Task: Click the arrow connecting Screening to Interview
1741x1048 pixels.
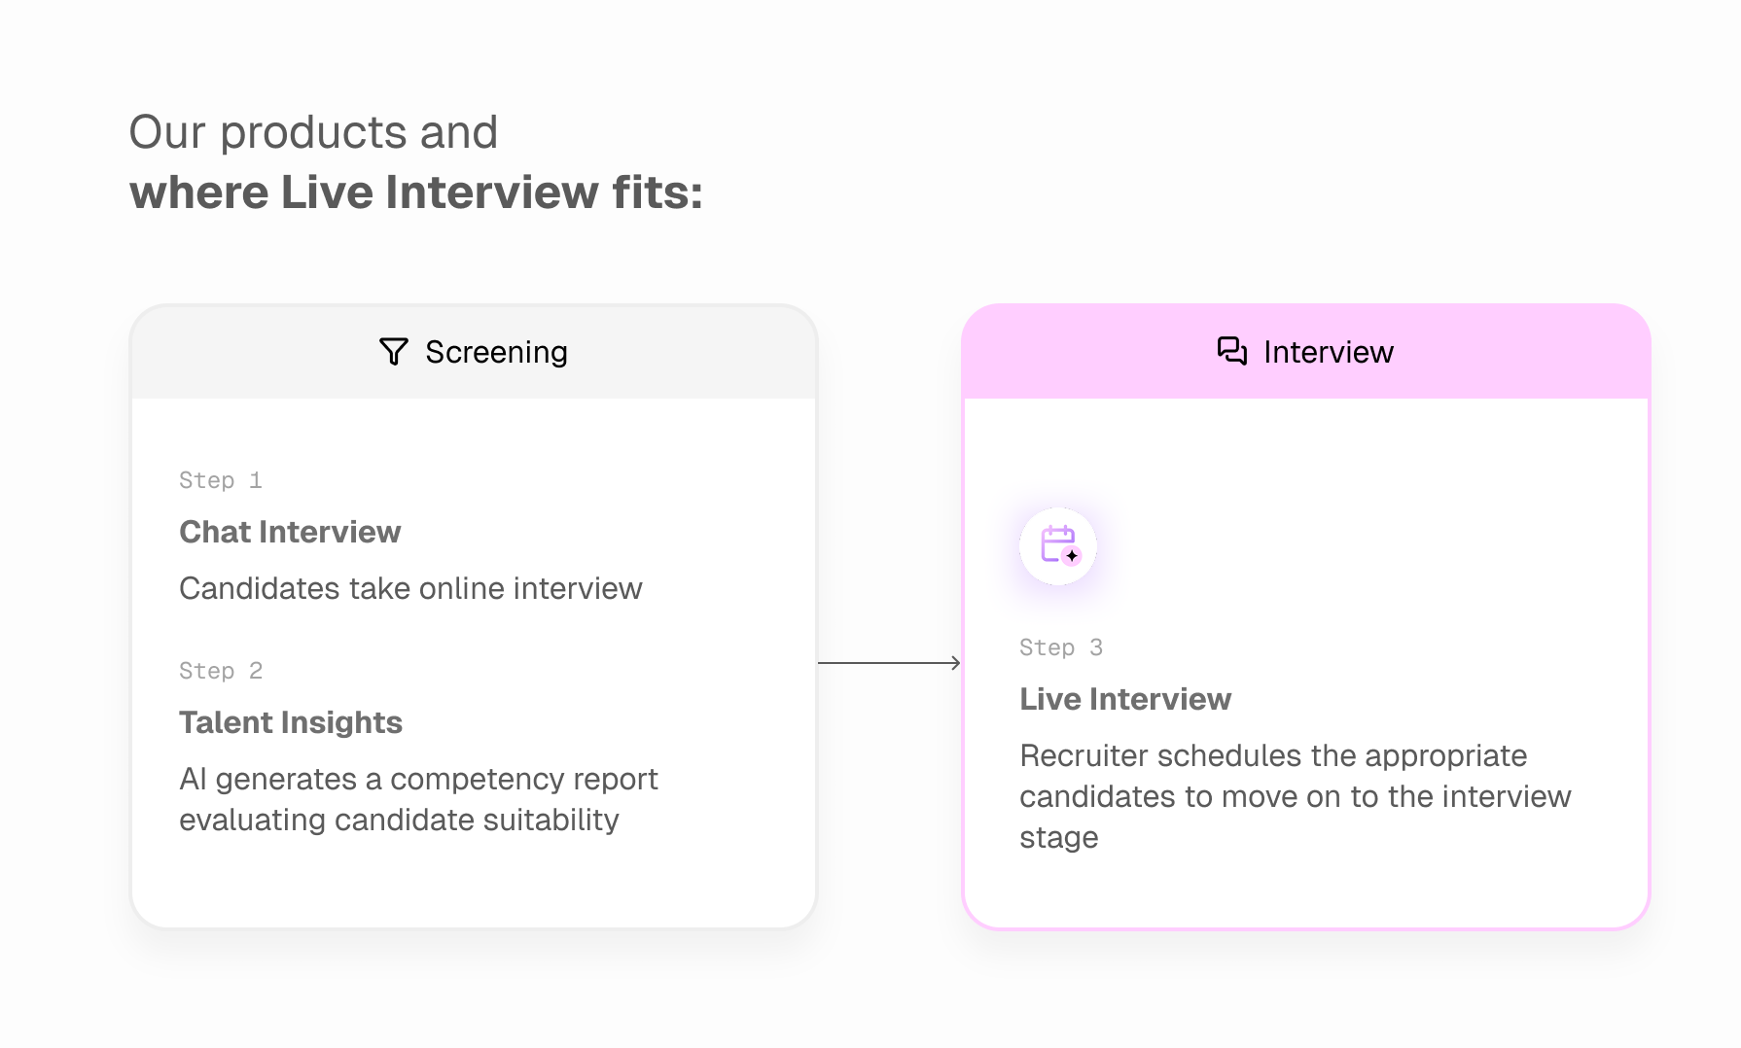Action: pos(889,663)
